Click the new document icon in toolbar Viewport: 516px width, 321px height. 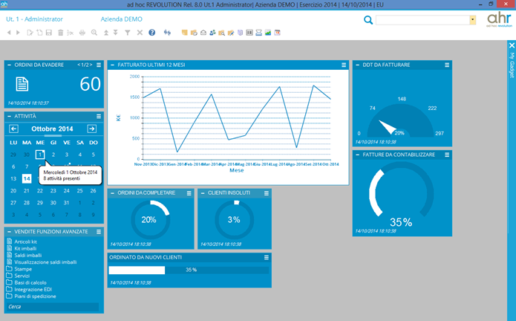point(39,33)
